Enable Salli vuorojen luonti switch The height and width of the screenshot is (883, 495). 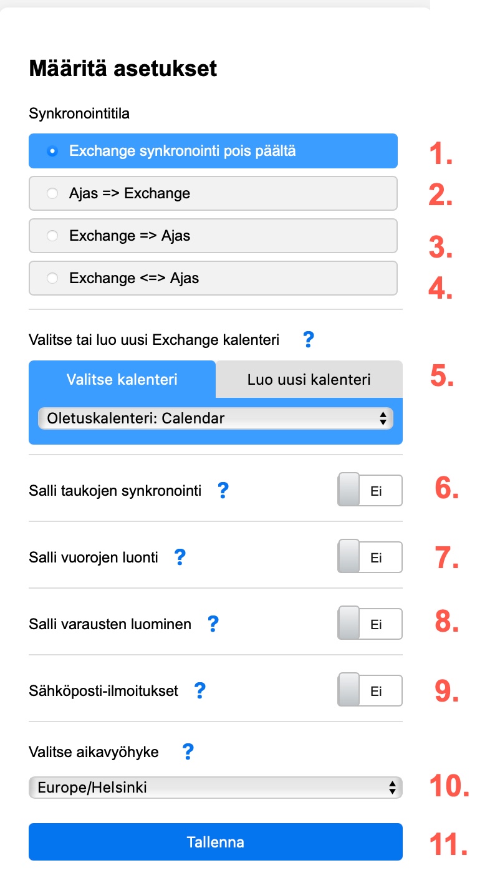[370, 557]
